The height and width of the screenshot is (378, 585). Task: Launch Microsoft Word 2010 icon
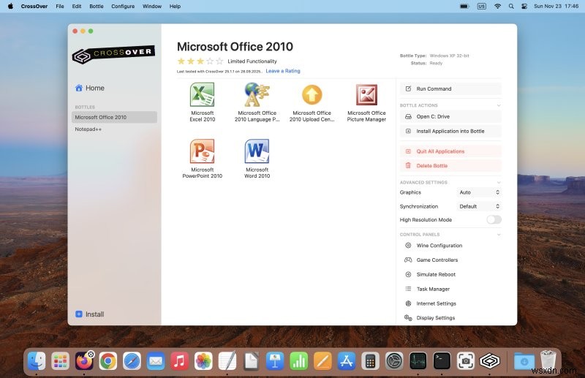257,151
